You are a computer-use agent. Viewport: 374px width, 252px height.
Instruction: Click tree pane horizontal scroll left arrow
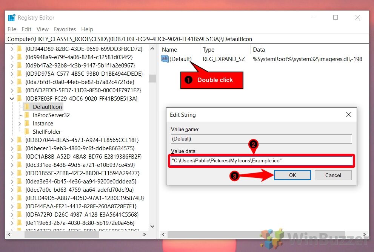9,234
